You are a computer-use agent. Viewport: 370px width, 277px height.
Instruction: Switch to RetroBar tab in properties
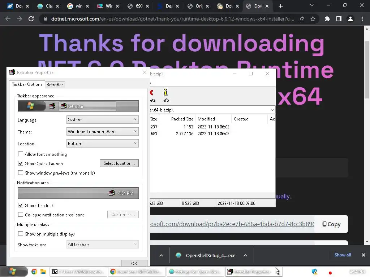(x=55, y=85)
